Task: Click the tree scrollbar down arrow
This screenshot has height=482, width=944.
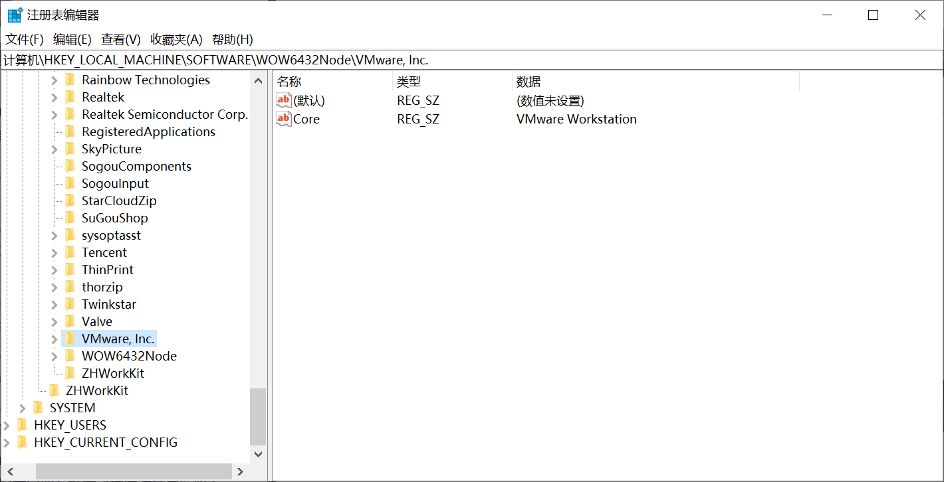Action: tap(258, 455)
